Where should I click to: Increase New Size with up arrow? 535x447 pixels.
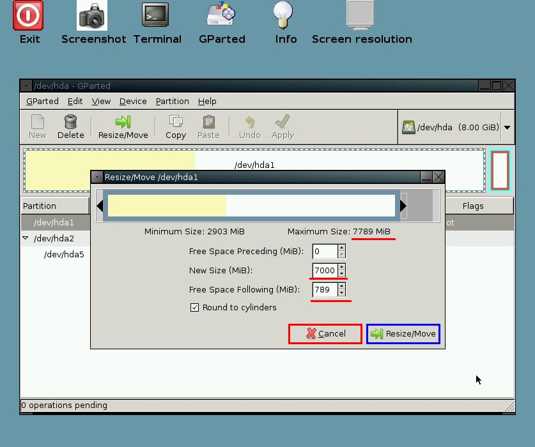(x=341, y=267)
